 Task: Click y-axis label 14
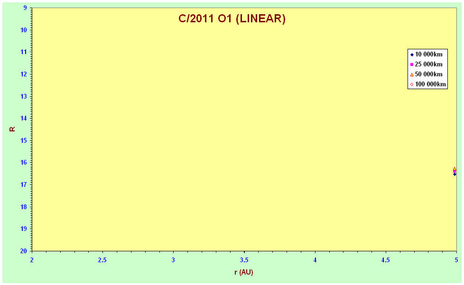pyautogui.click(x=24, y=118)
